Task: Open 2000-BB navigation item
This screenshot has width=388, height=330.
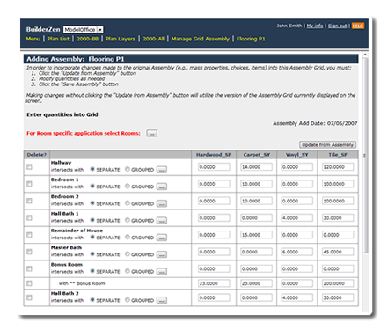Action: (87, 39)
